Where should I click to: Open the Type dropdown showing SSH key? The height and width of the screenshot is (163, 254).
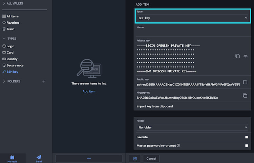[x=192, y=18]
